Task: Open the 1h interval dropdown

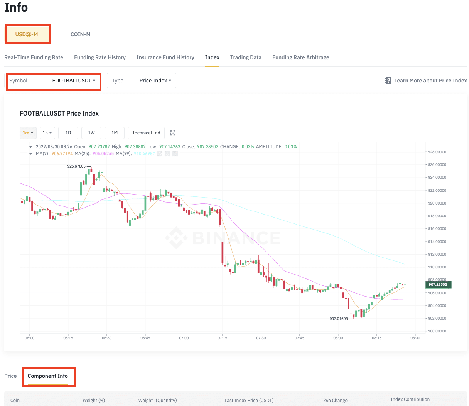Action: pos(47,133)
